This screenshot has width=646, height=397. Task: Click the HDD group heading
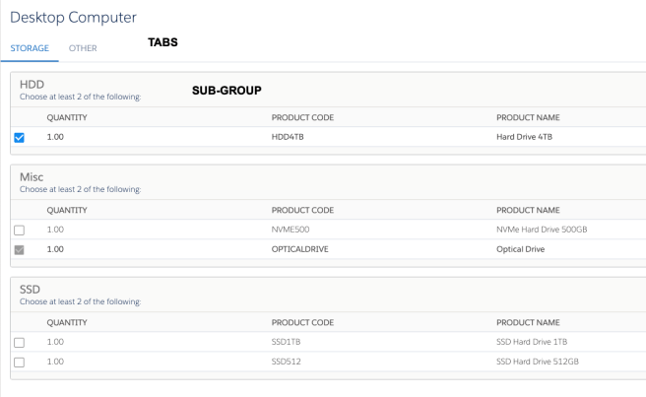pos(32,85)
